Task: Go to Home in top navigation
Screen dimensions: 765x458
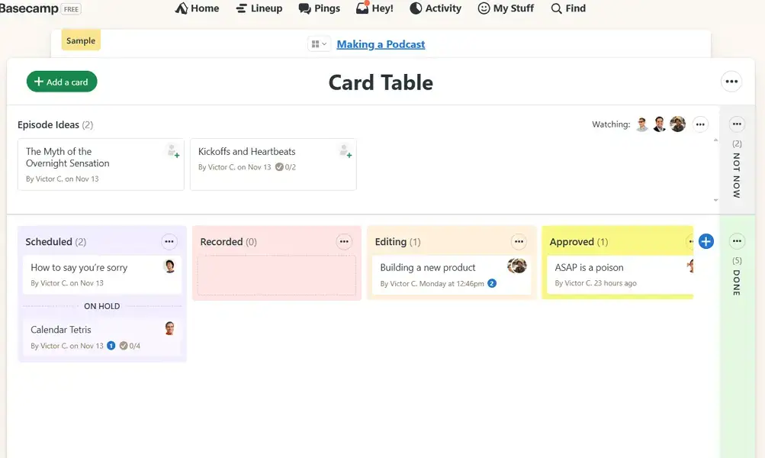Action: 197,8
